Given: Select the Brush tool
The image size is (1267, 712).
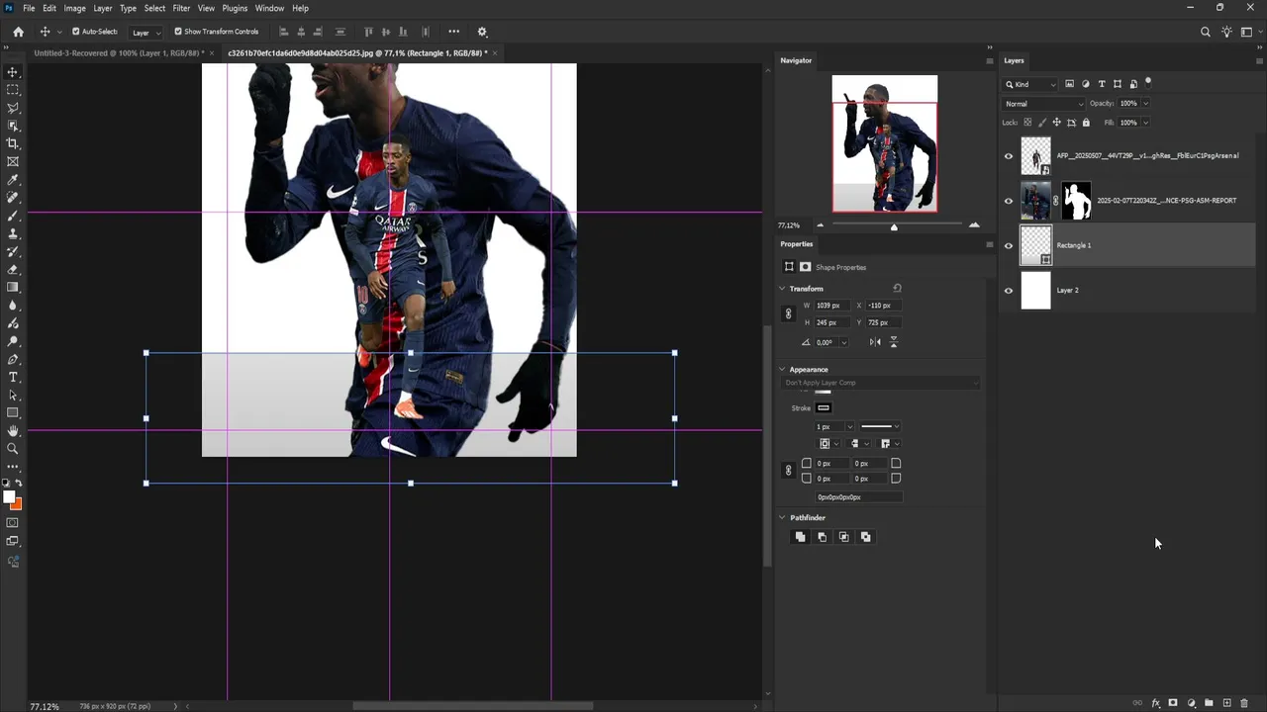Looking at the screenshot, I should point(13,216).
